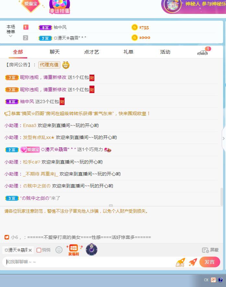Image resolution: width=226 pixels, height=287 pixels.
Task: Click the ☼澷天❈飝雪 chat target selector
Action: click(16, 250)
